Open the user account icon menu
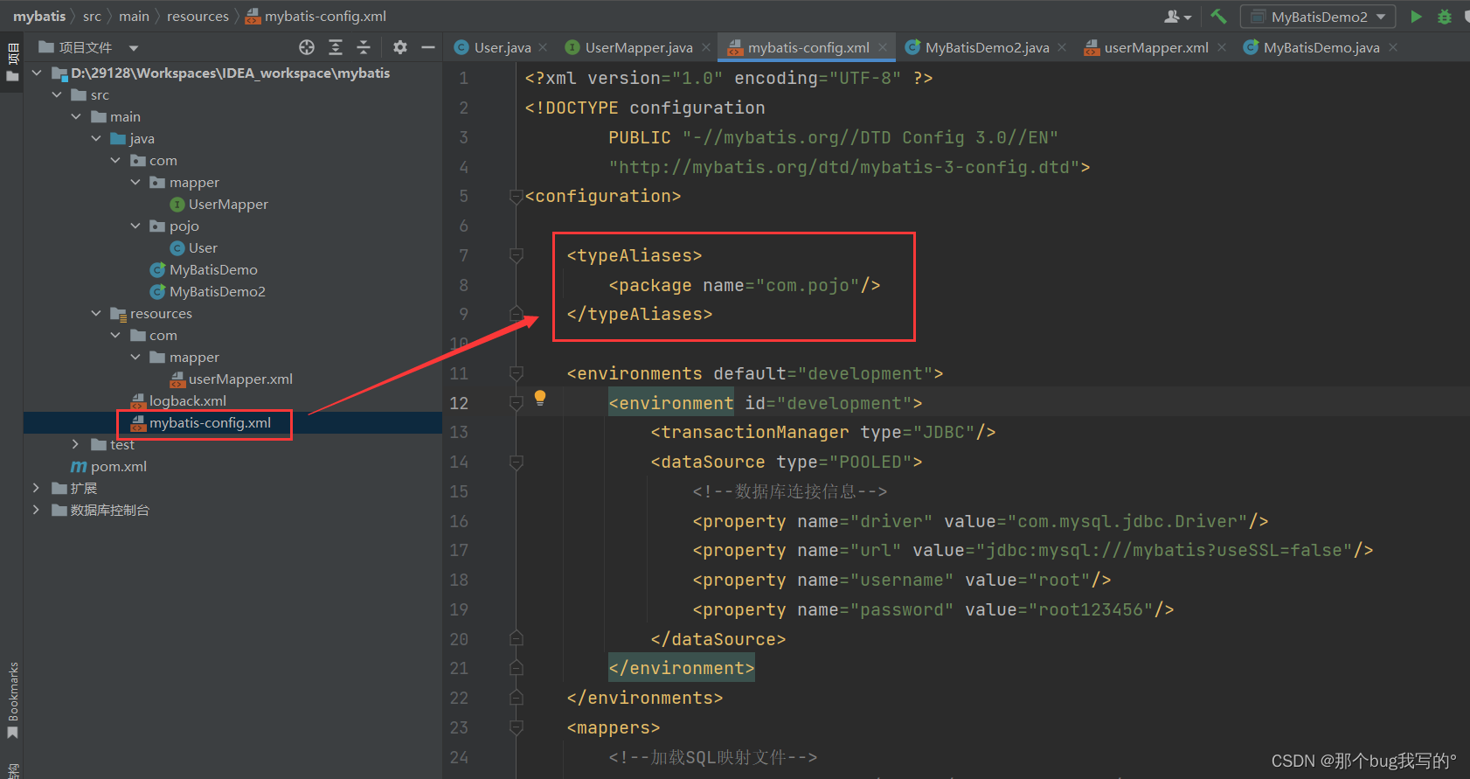This screenshot has height=779, width=1470. [x=1177, y=16]
